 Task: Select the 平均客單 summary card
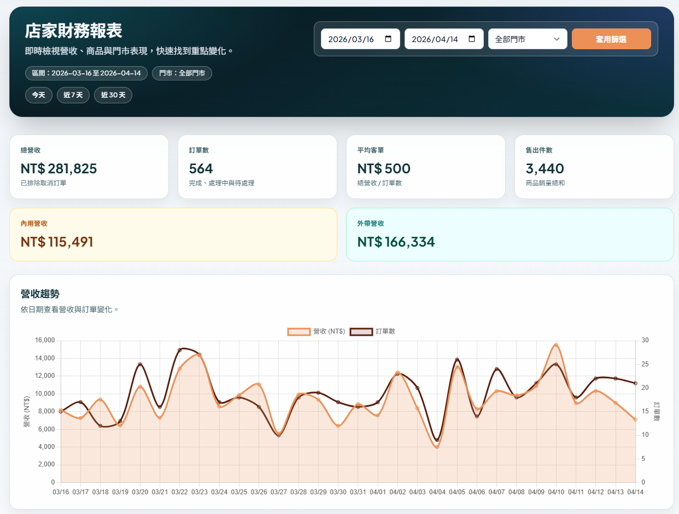coord(425,167)
